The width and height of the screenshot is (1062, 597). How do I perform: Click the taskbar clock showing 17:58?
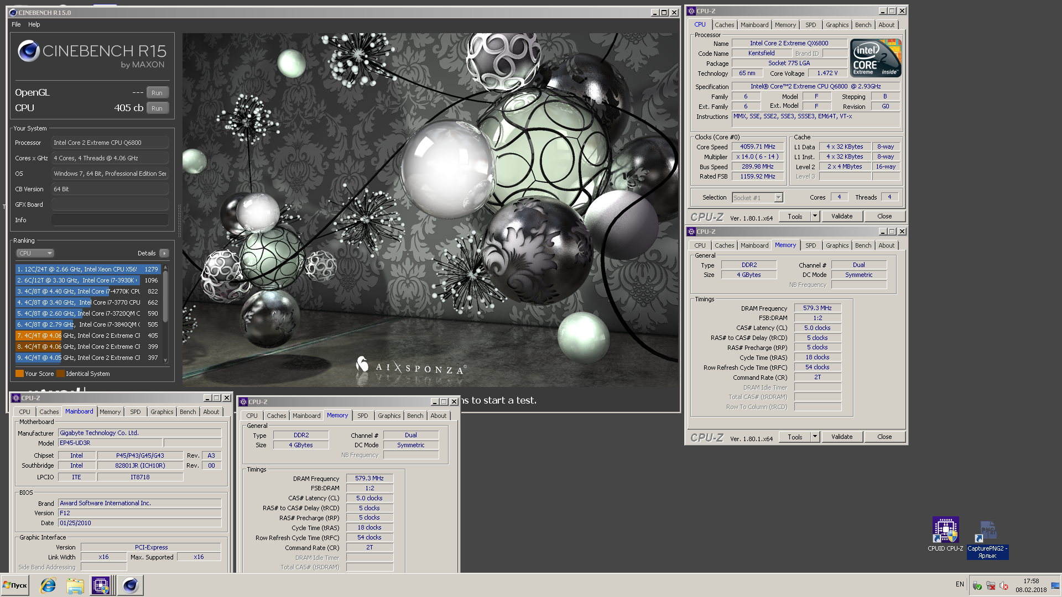tap(1031, 585)
